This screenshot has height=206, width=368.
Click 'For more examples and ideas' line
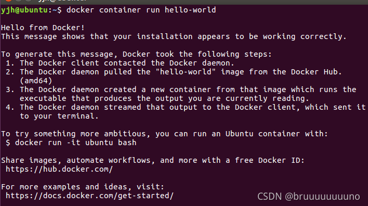click(83, 187)
